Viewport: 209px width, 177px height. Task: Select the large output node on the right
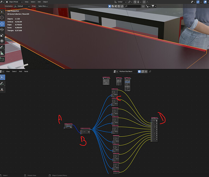coord(155,130)
